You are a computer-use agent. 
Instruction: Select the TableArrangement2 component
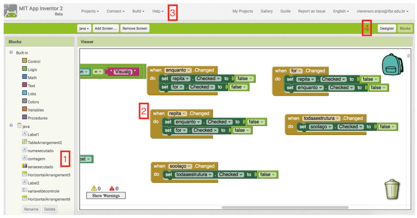42,142
